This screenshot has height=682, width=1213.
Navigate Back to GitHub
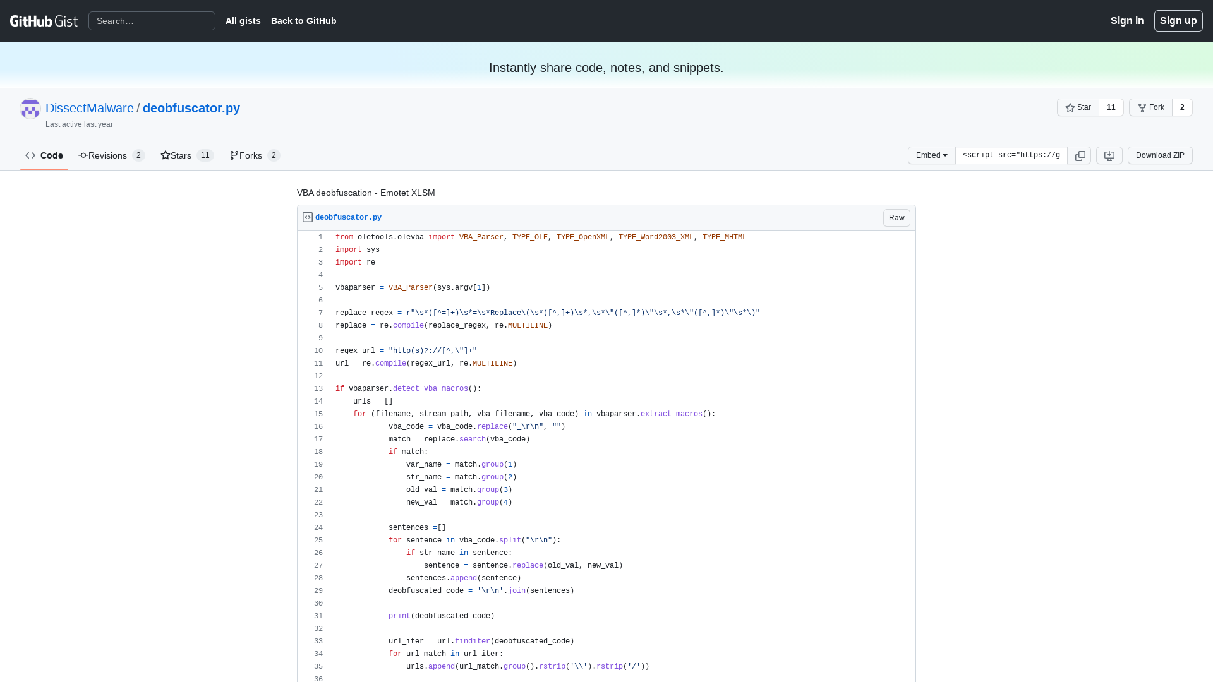304,21
